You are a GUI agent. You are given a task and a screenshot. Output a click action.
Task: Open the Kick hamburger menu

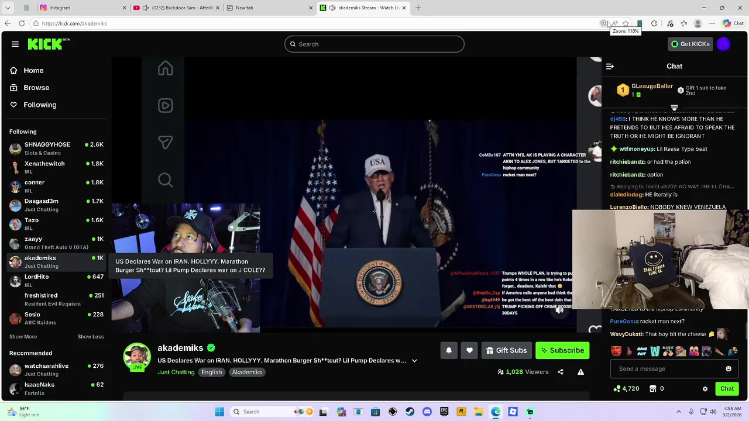point(15,44)
